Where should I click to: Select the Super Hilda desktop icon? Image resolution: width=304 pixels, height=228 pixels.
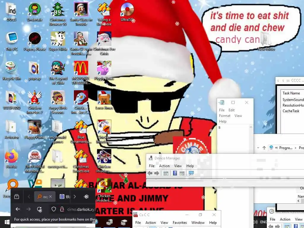point(58,42)
